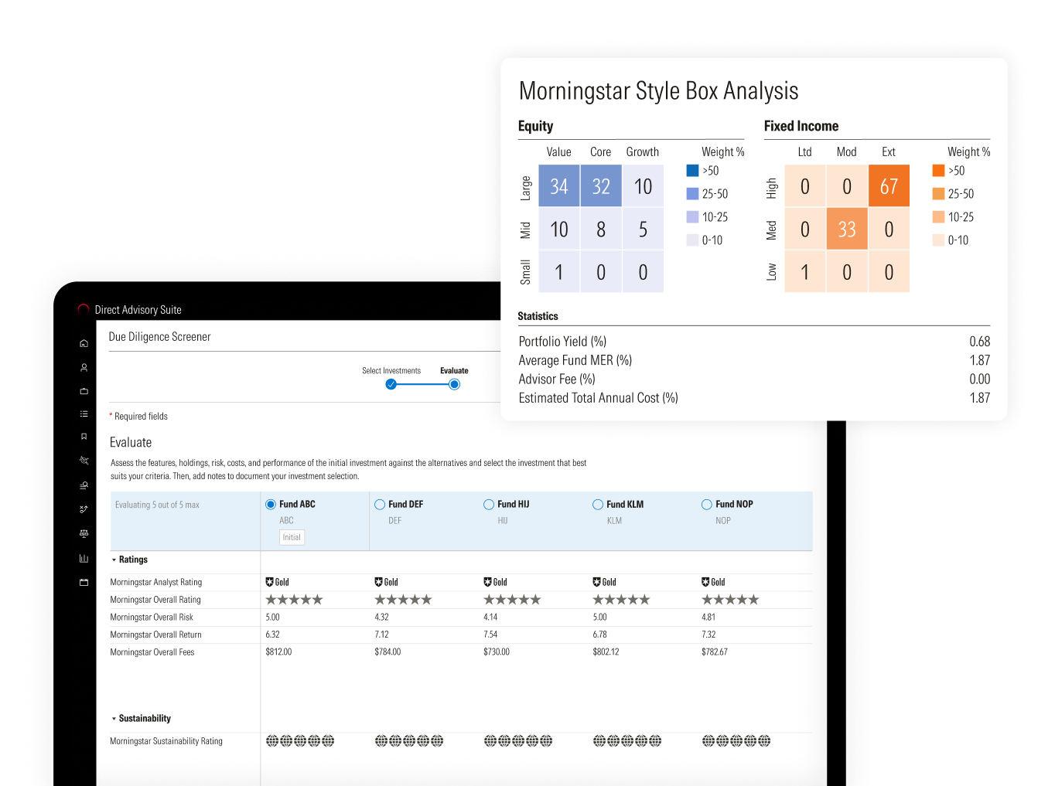Click the Med Mod cell showing 33
Image resolution: width=1055 pixels, height=786 pixels.
click(847, 229)
